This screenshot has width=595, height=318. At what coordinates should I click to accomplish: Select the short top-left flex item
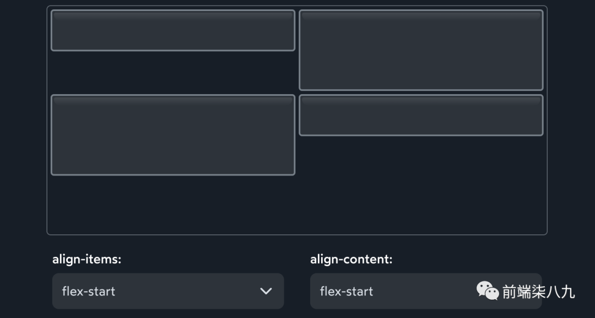pos(173,30)
